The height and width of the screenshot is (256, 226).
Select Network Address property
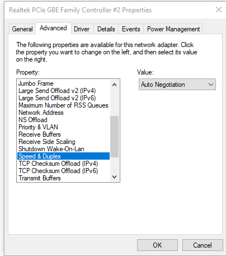(63, 113)
